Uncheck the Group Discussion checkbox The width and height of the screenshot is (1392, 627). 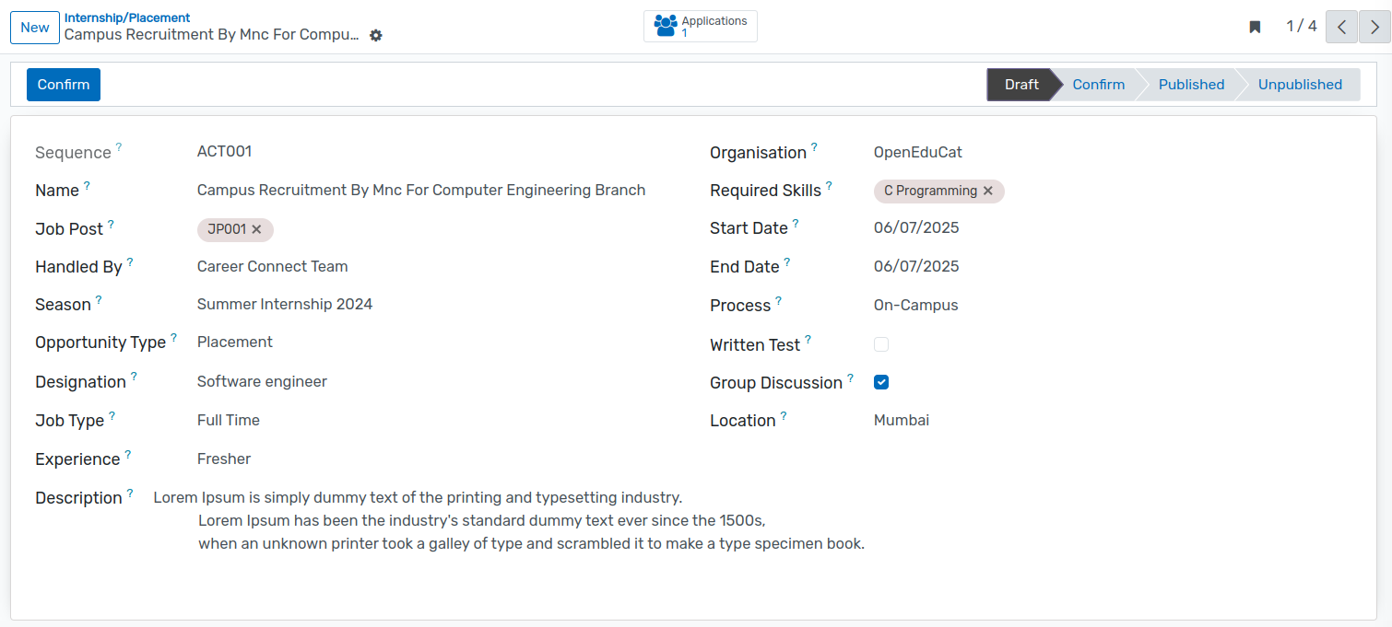[881, 382]
